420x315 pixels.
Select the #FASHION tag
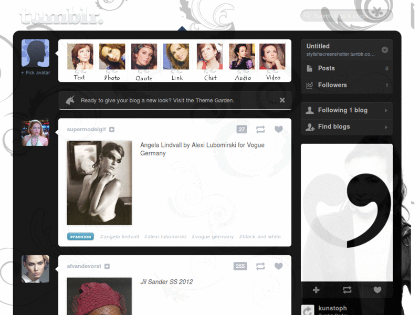point(80,237)
